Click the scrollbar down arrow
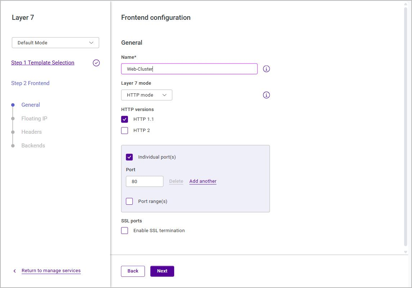This screenshot has width=412, height=288. coord(405,252)
